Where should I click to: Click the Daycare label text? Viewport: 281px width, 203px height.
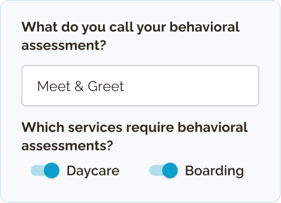click(x=93, y=171)
